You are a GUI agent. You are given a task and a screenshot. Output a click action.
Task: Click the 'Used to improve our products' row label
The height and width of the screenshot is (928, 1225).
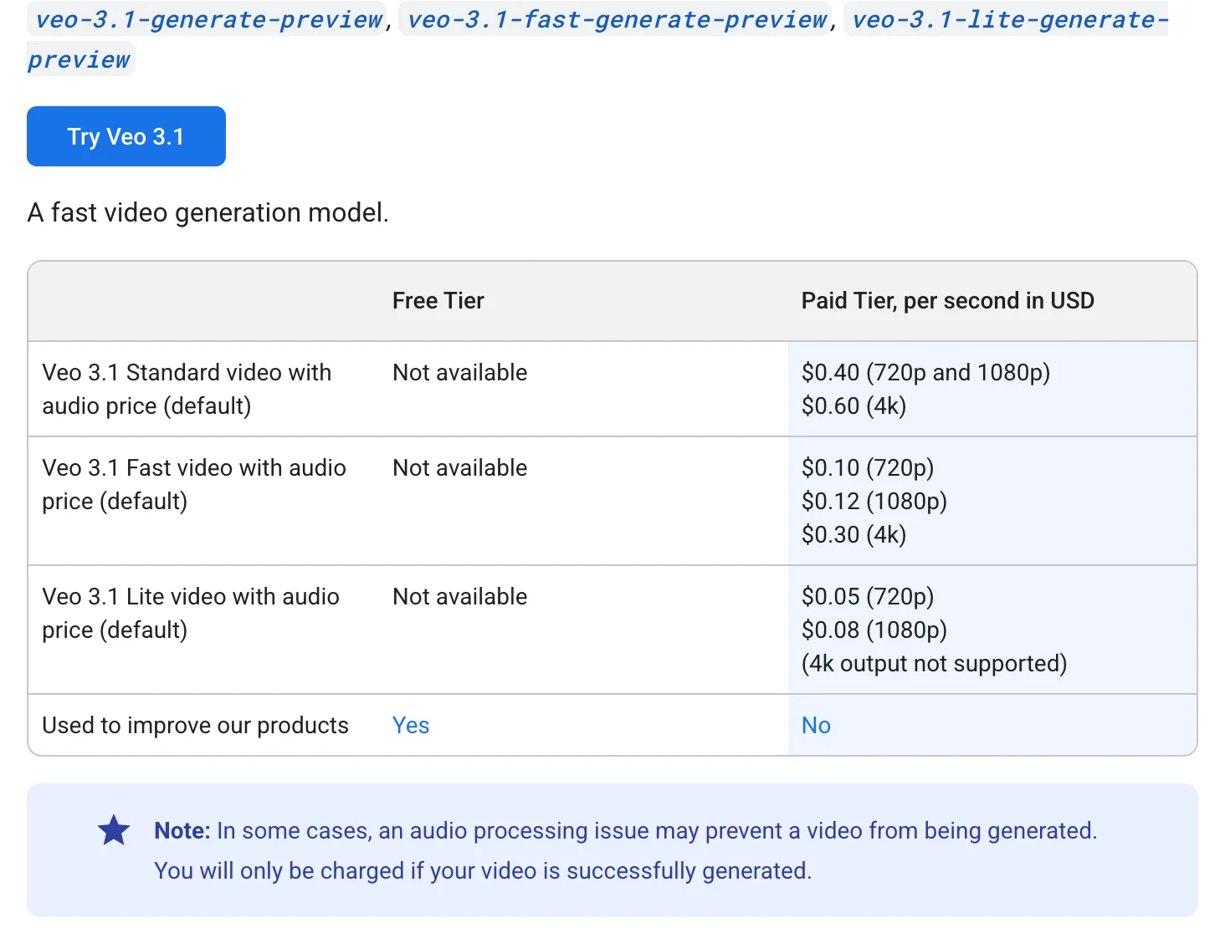pos(195,726)
